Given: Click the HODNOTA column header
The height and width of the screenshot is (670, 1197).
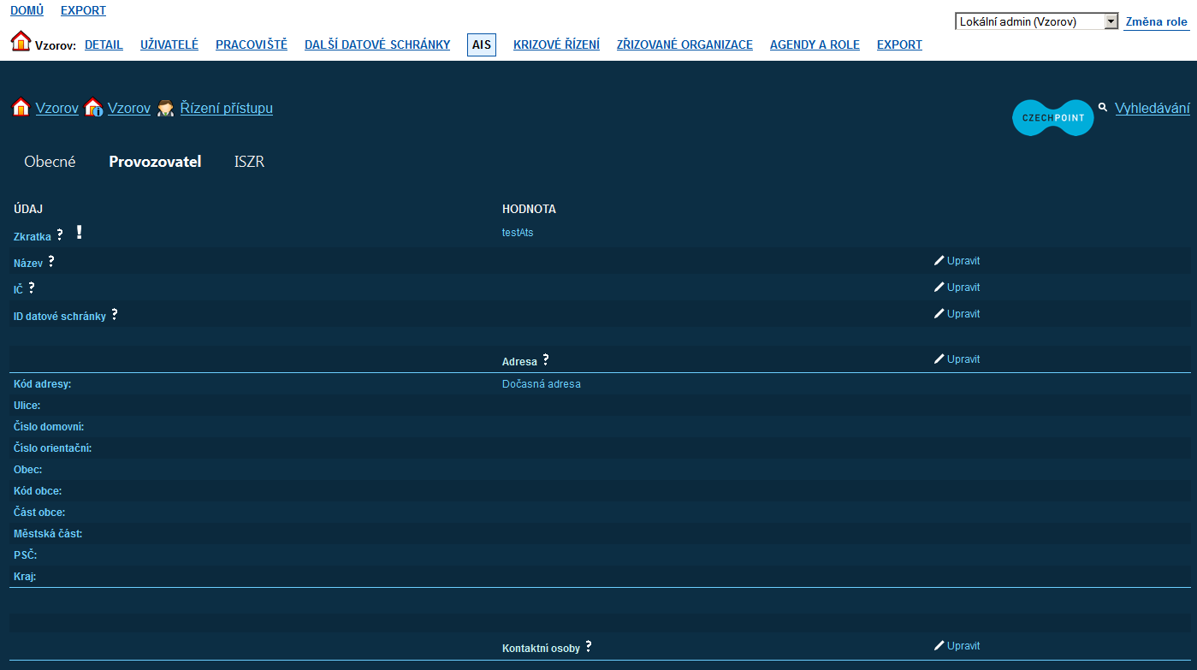Looking at the screenshot, I should [x=529, y=209].
